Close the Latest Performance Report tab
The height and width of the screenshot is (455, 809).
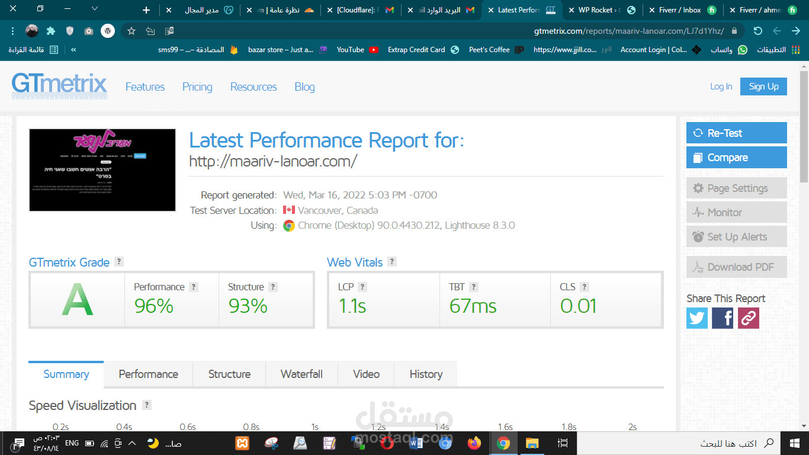coord(490,10)
